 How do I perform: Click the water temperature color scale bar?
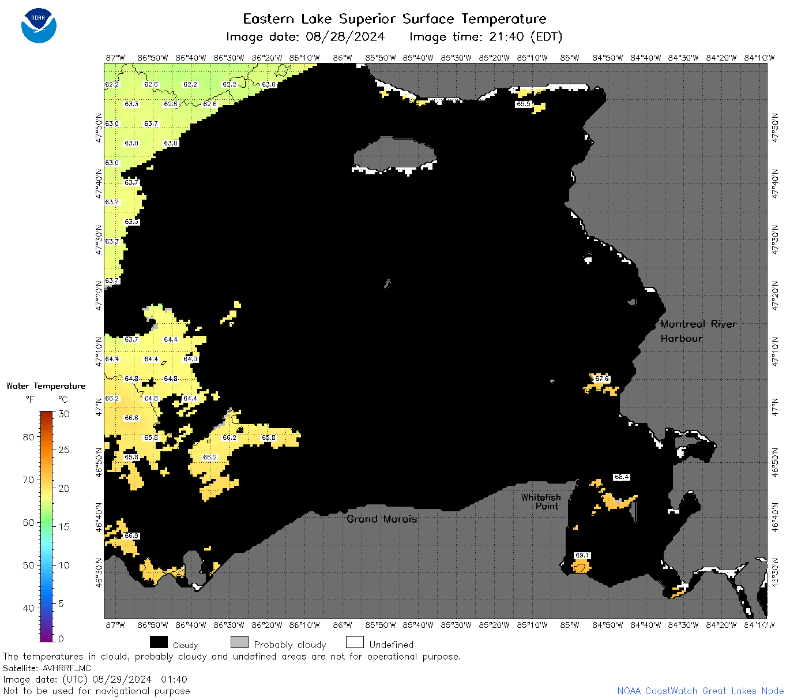47,526
